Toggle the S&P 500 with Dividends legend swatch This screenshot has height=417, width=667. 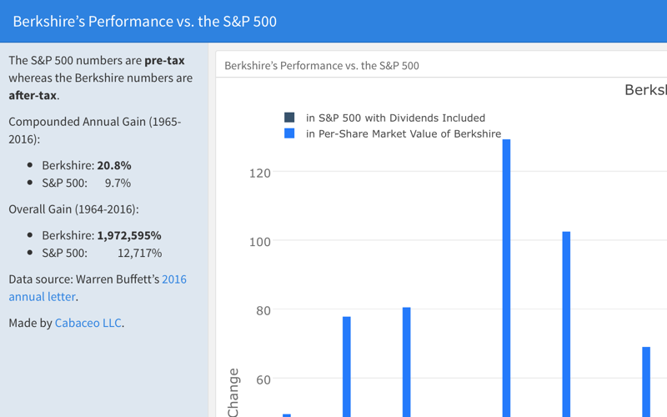pos(289,118)
